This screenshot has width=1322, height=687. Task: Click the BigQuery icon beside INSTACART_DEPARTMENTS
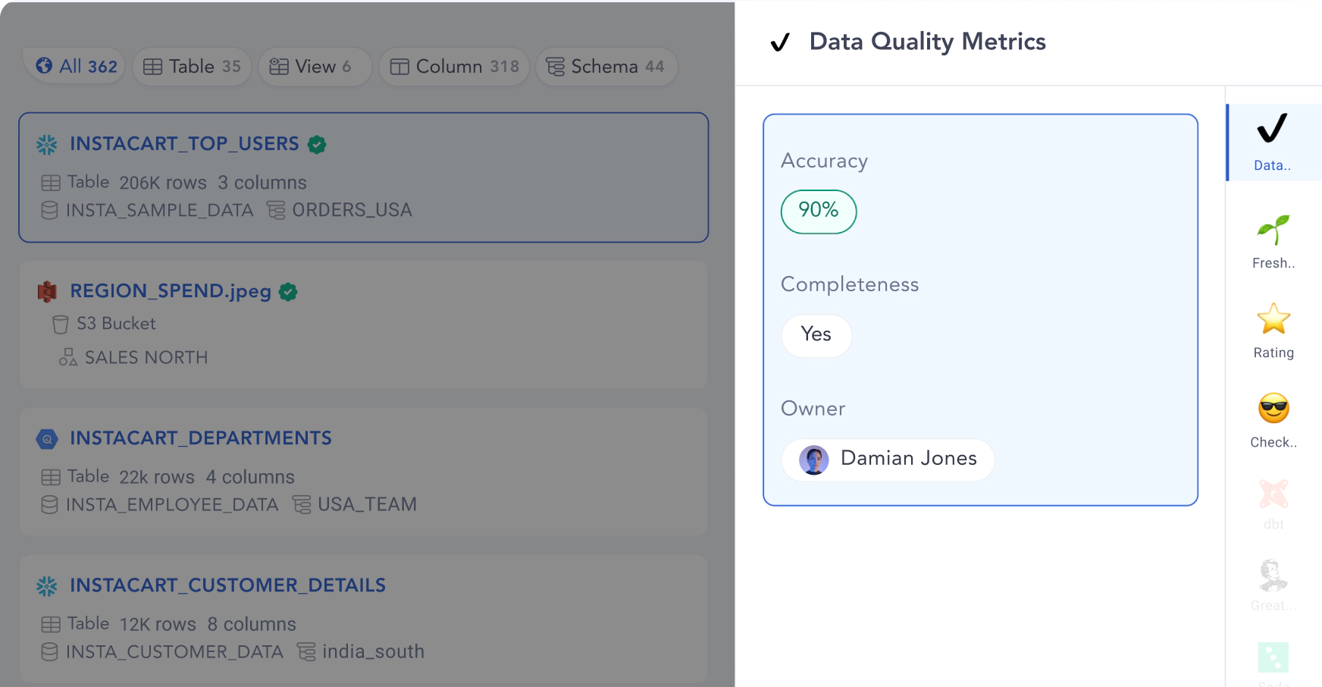pyautogui.click(x=47, y=438)
